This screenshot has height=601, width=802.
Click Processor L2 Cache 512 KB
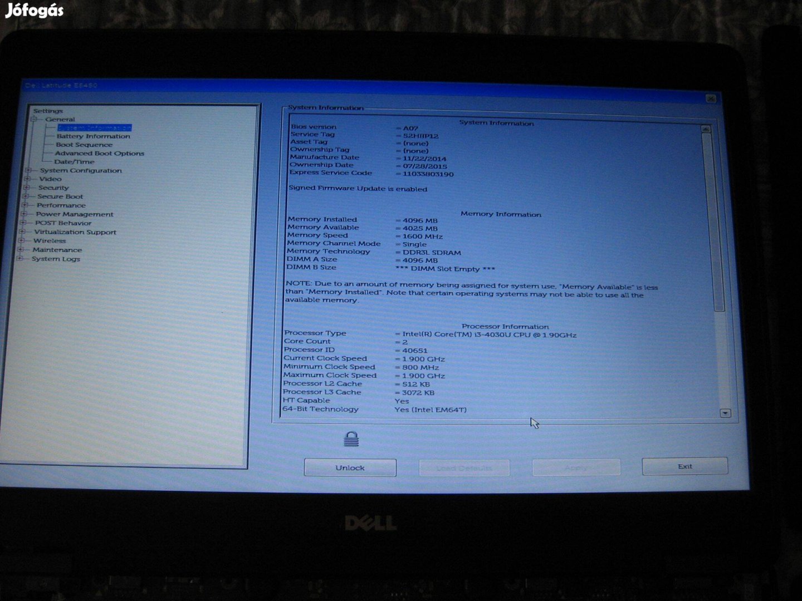[x=416, y=384]
